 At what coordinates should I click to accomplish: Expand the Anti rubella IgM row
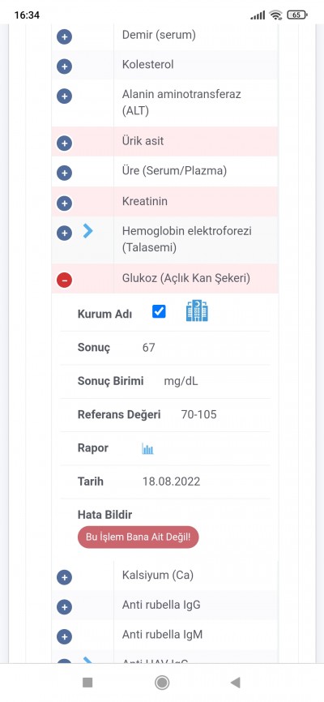pos(65,636)
